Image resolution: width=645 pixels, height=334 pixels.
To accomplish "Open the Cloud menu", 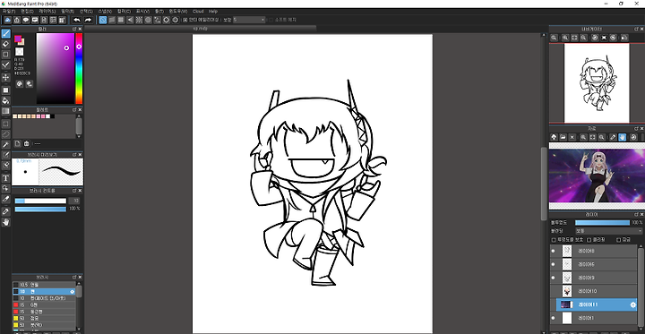I will click(198, 11).
